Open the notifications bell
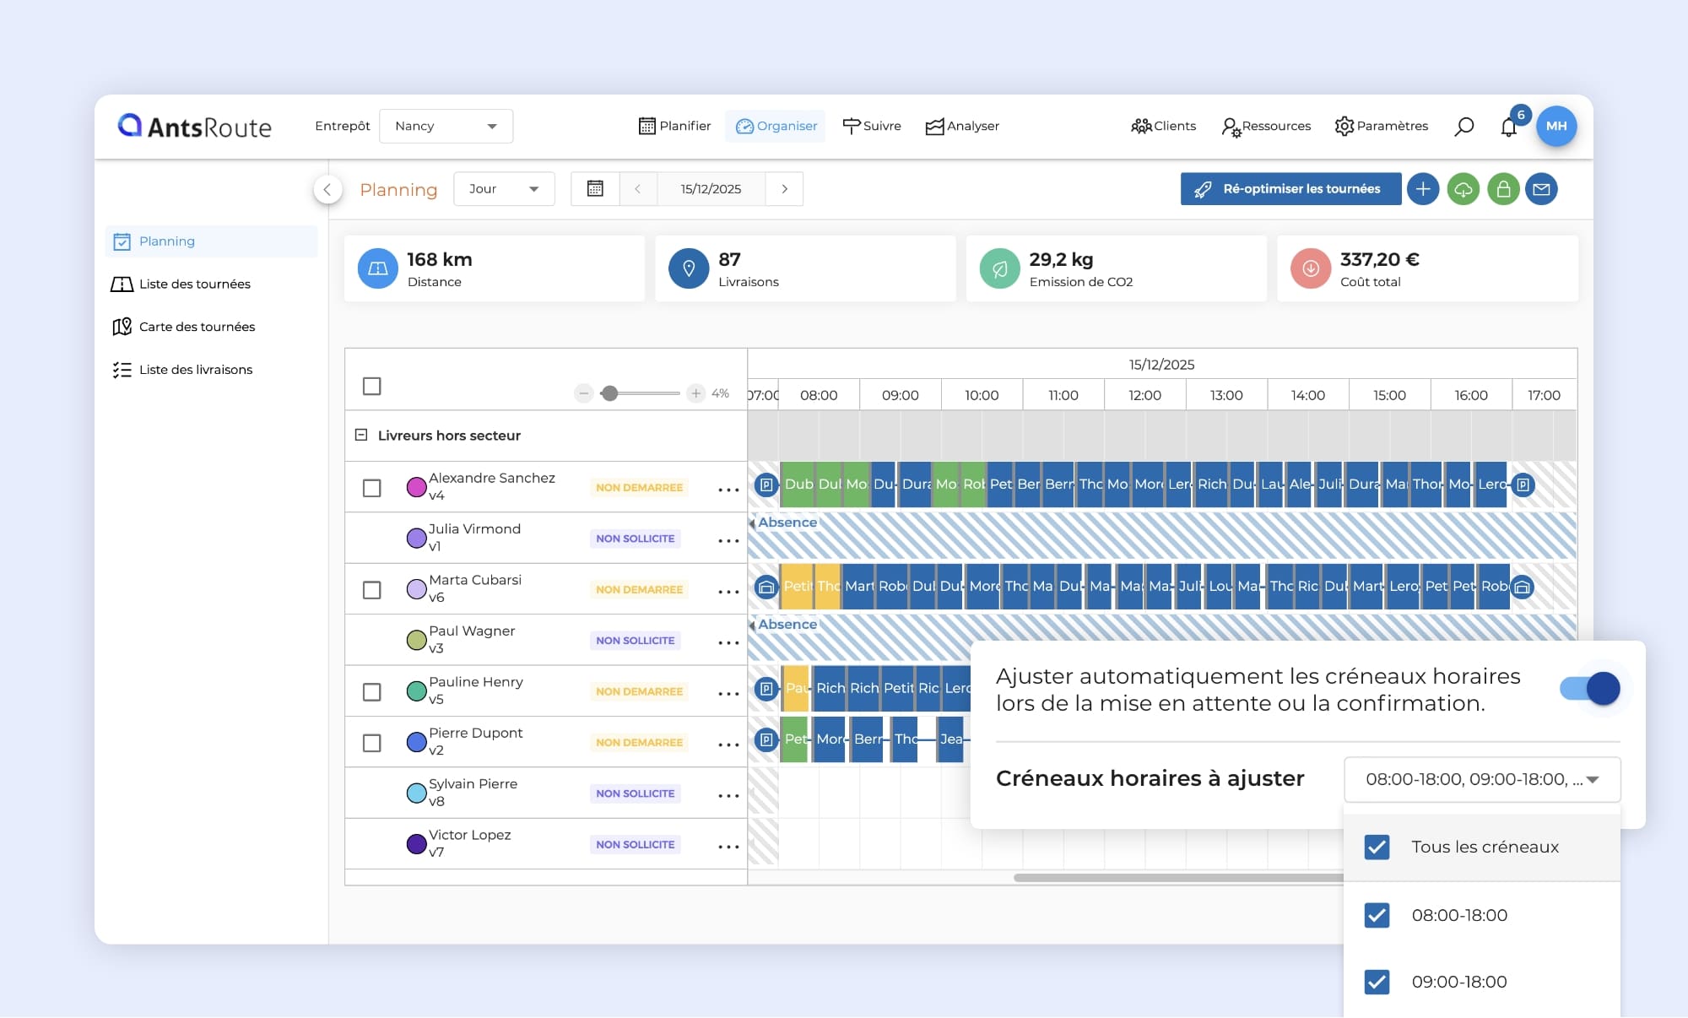 point(1509,127)
